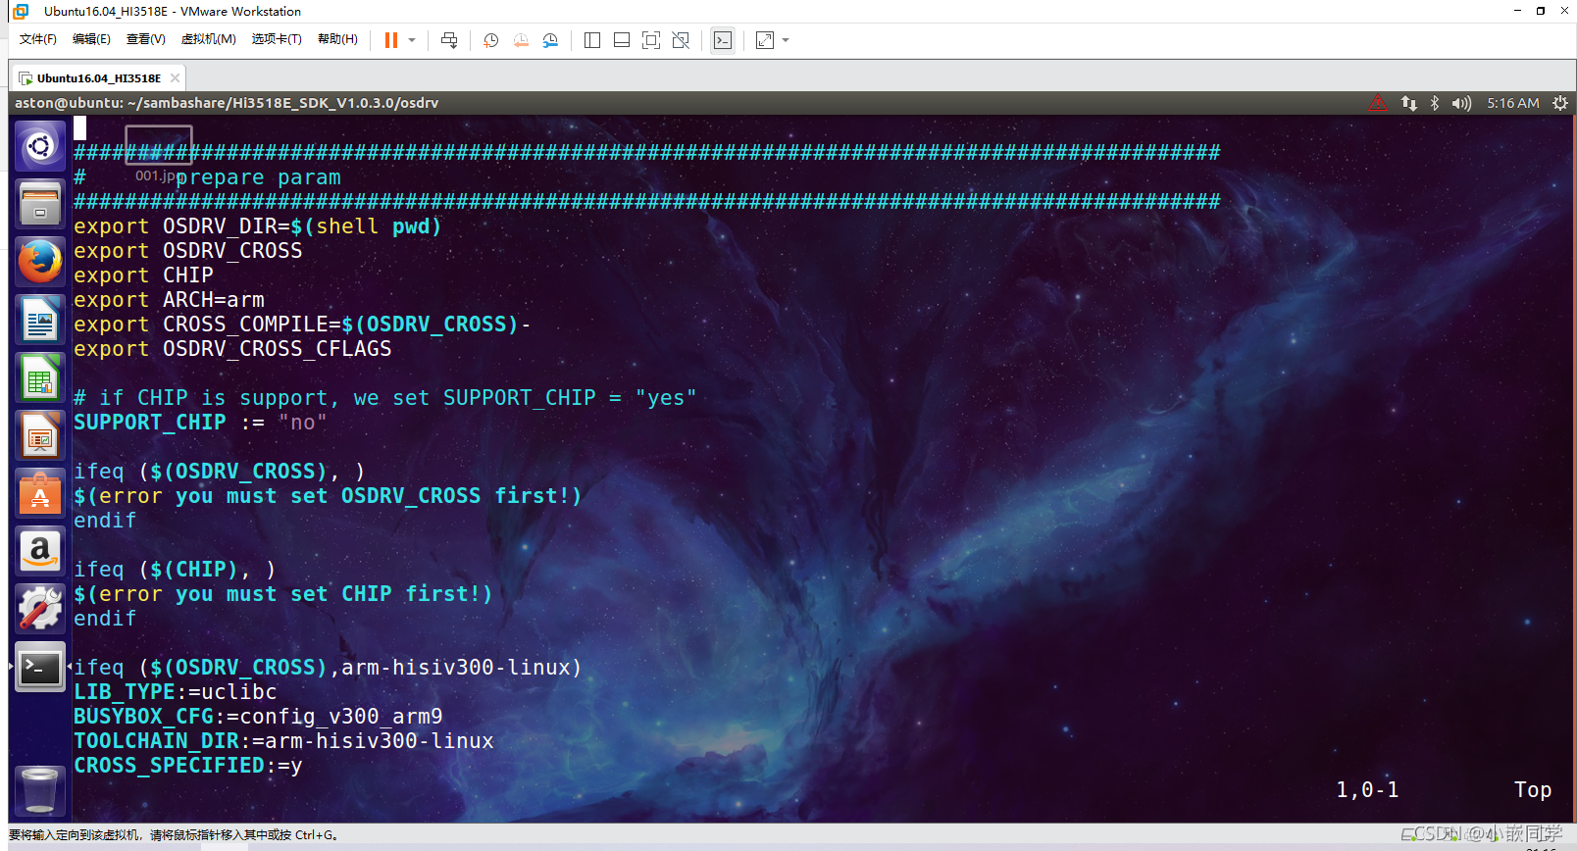This screenshot has height=851, width=1577.
Task: Open the 虚拟机(M) menu
Action: (x=208, y=39)
